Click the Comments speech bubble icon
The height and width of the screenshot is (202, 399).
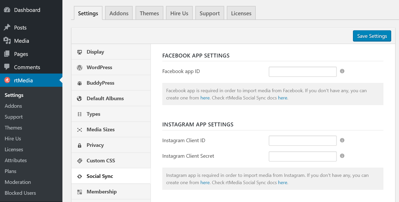tap(7, 67)
